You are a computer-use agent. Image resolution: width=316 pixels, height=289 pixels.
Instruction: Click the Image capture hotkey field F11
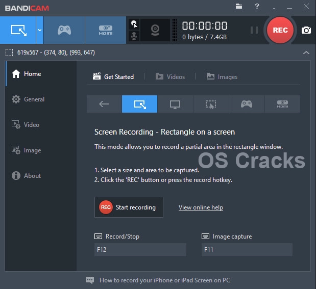point(247,250)
